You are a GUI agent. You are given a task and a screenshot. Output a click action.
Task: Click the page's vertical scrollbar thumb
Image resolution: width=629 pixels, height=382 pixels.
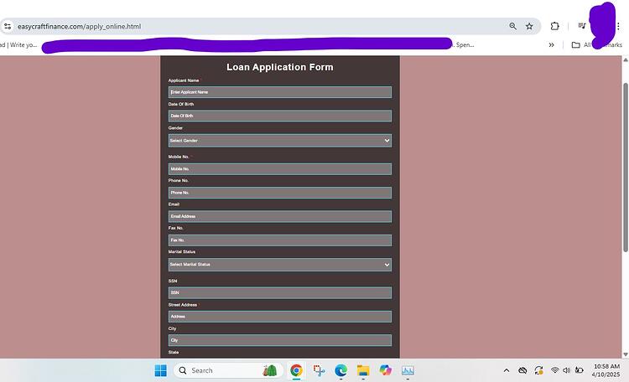626,168
